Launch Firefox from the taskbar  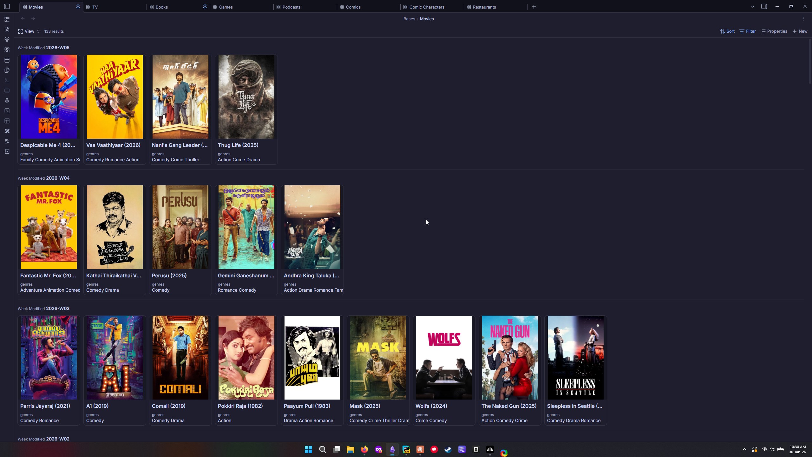[x=364, y=449]
